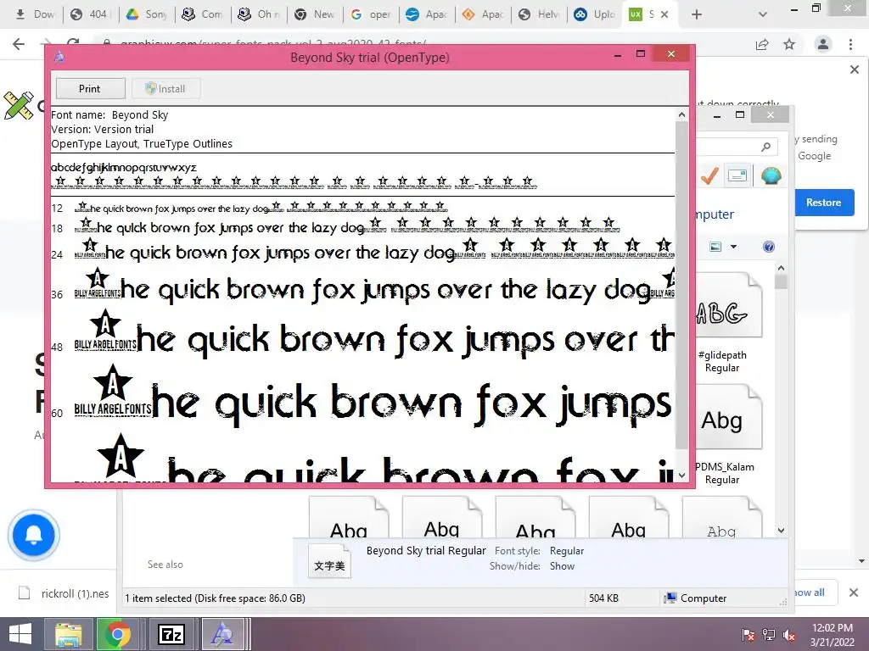Switch to the first Com browser tab
Viewport: 869px width, 651px height.
click(203, 14)
